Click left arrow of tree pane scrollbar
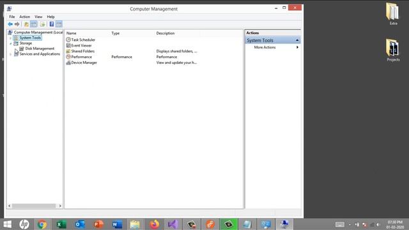The image size is (409, 230). (10, 206)
